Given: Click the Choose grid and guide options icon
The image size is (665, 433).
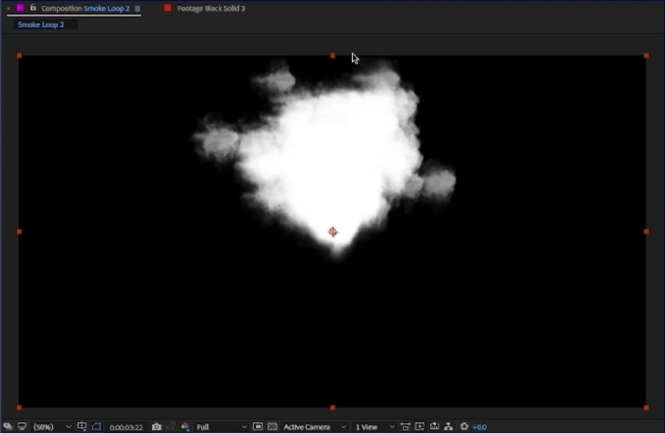Looking at the screenshot, I should tap(81, 427).
